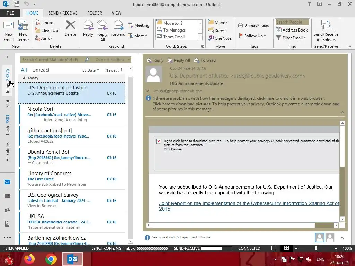Switch to the HOME tab
Screen dimensions: 355x266
(x=32, y=13)
